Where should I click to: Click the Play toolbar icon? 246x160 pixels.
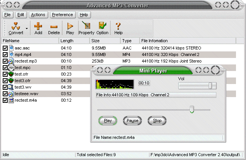pyautogui.click(x=70, y=26)
